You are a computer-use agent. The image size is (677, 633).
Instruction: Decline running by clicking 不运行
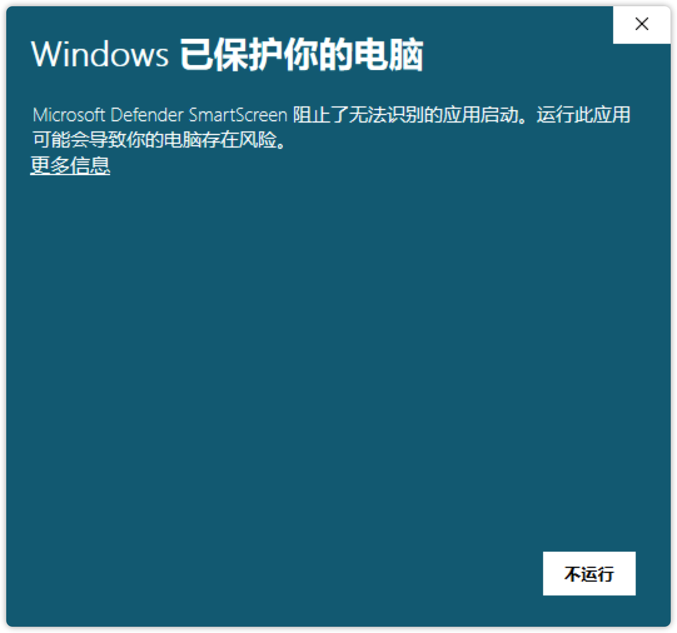coord(589,574)
